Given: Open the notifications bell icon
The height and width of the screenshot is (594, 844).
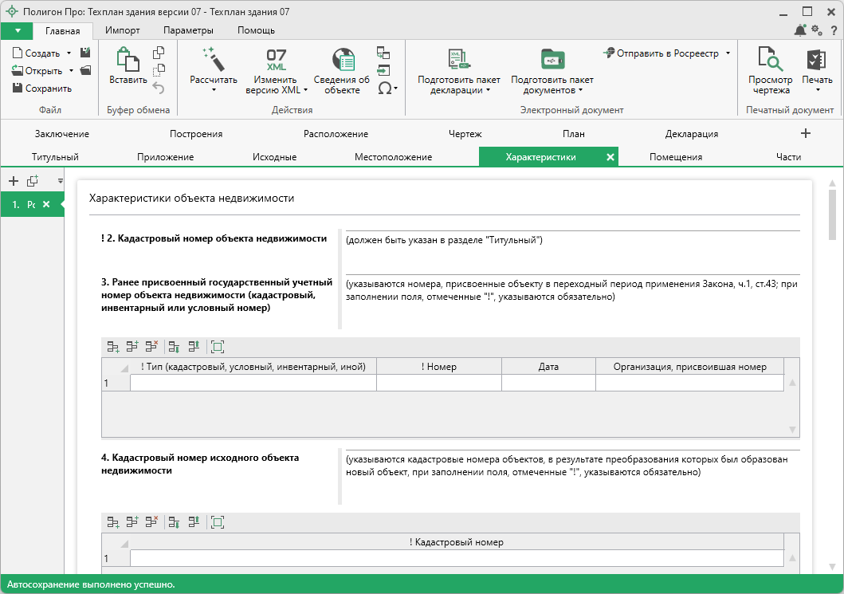Looking at the screenshot, I should point(800,30).
